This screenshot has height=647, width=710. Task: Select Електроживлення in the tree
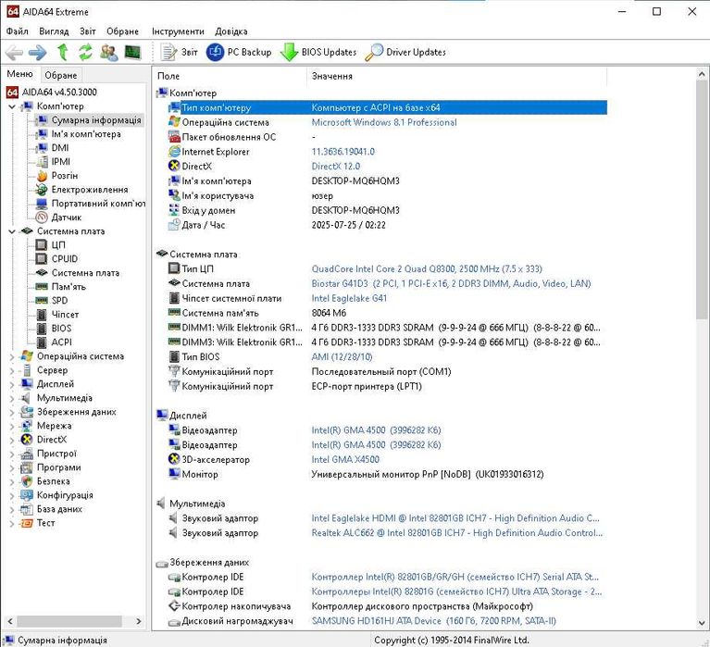82,189
